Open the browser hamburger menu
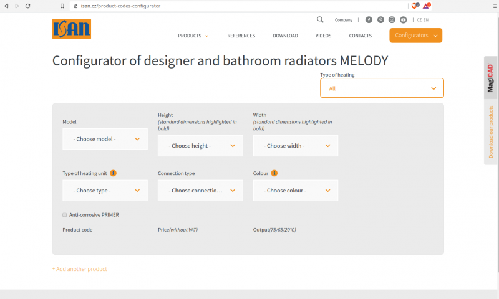Viewport: 499px width, 299px height. point(495,6)
